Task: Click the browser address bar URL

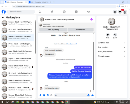Action: pos(30,6)
